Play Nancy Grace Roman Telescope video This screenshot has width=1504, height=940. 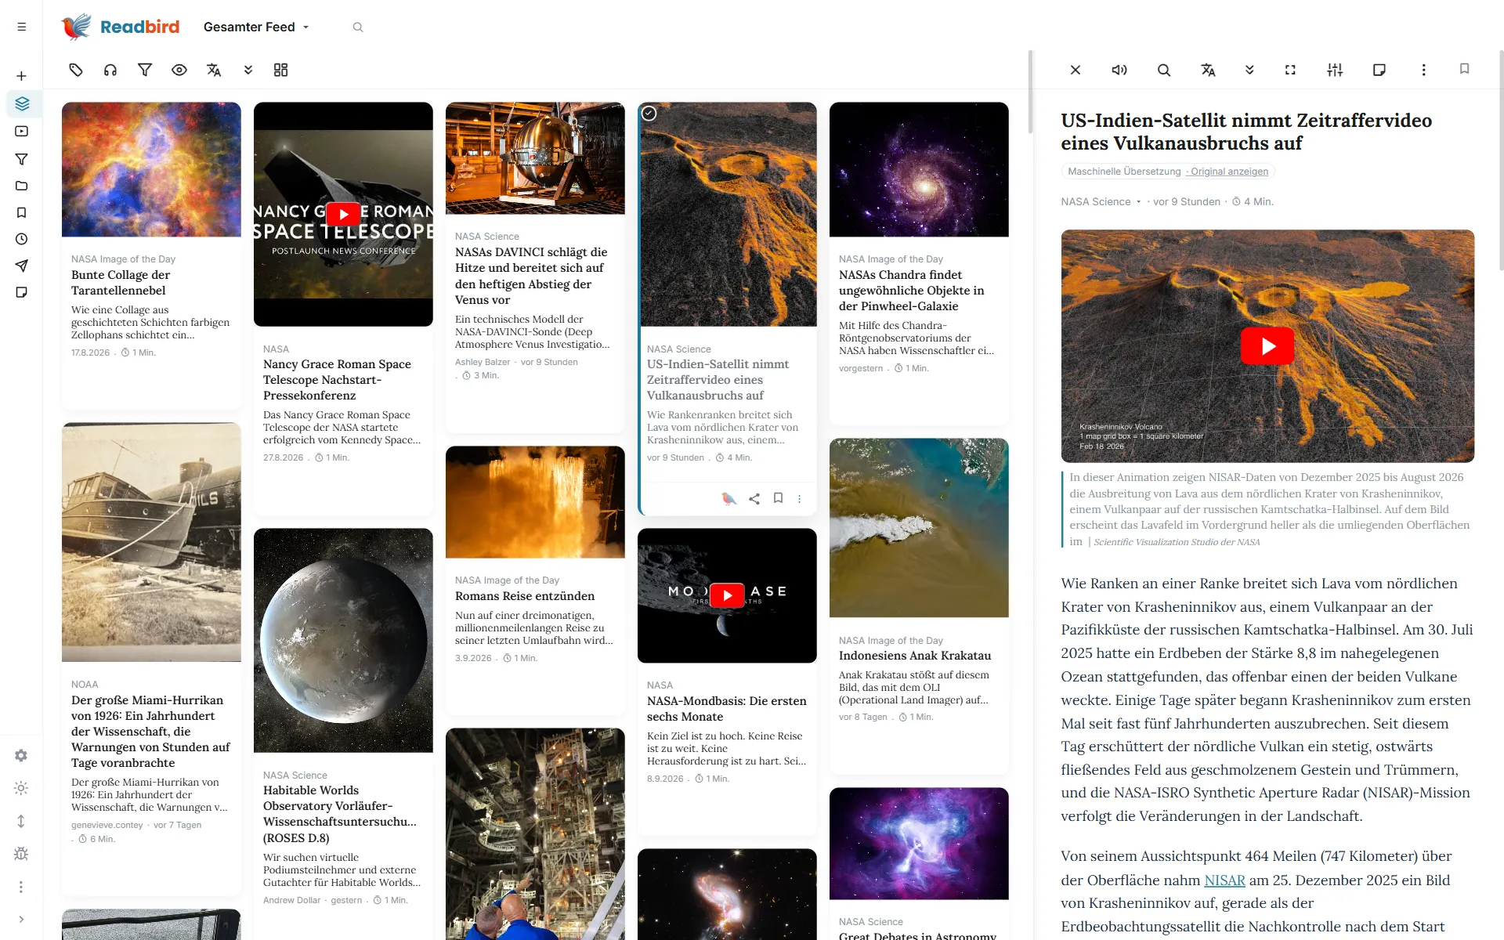point(343,214)
